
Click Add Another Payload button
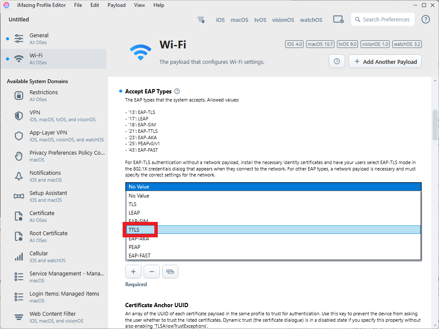click(x=385, y=61)
